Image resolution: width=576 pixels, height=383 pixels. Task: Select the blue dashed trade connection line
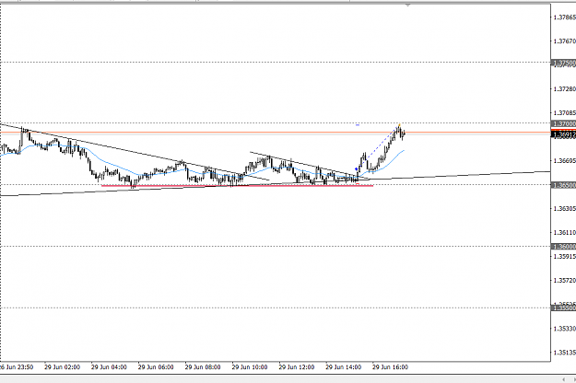(378, 147)
